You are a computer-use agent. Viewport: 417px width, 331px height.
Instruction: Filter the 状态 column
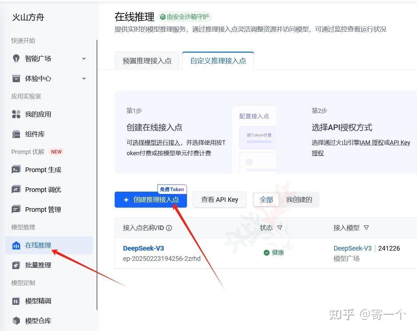(280, 228)
